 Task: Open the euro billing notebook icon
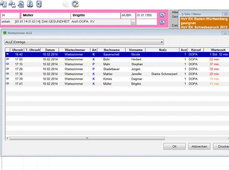pos(39,4)
